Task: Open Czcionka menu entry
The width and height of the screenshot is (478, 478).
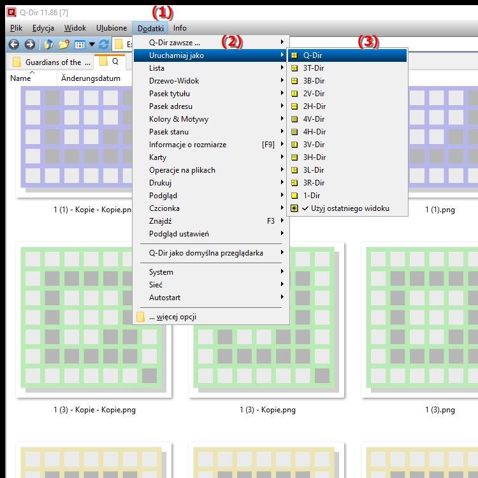Action: coord(210,208)
